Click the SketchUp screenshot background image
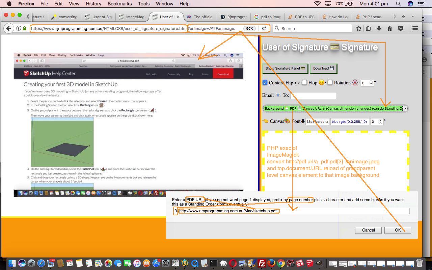The width and height of the screenshot is (432, 270). (x=128, y=125)
